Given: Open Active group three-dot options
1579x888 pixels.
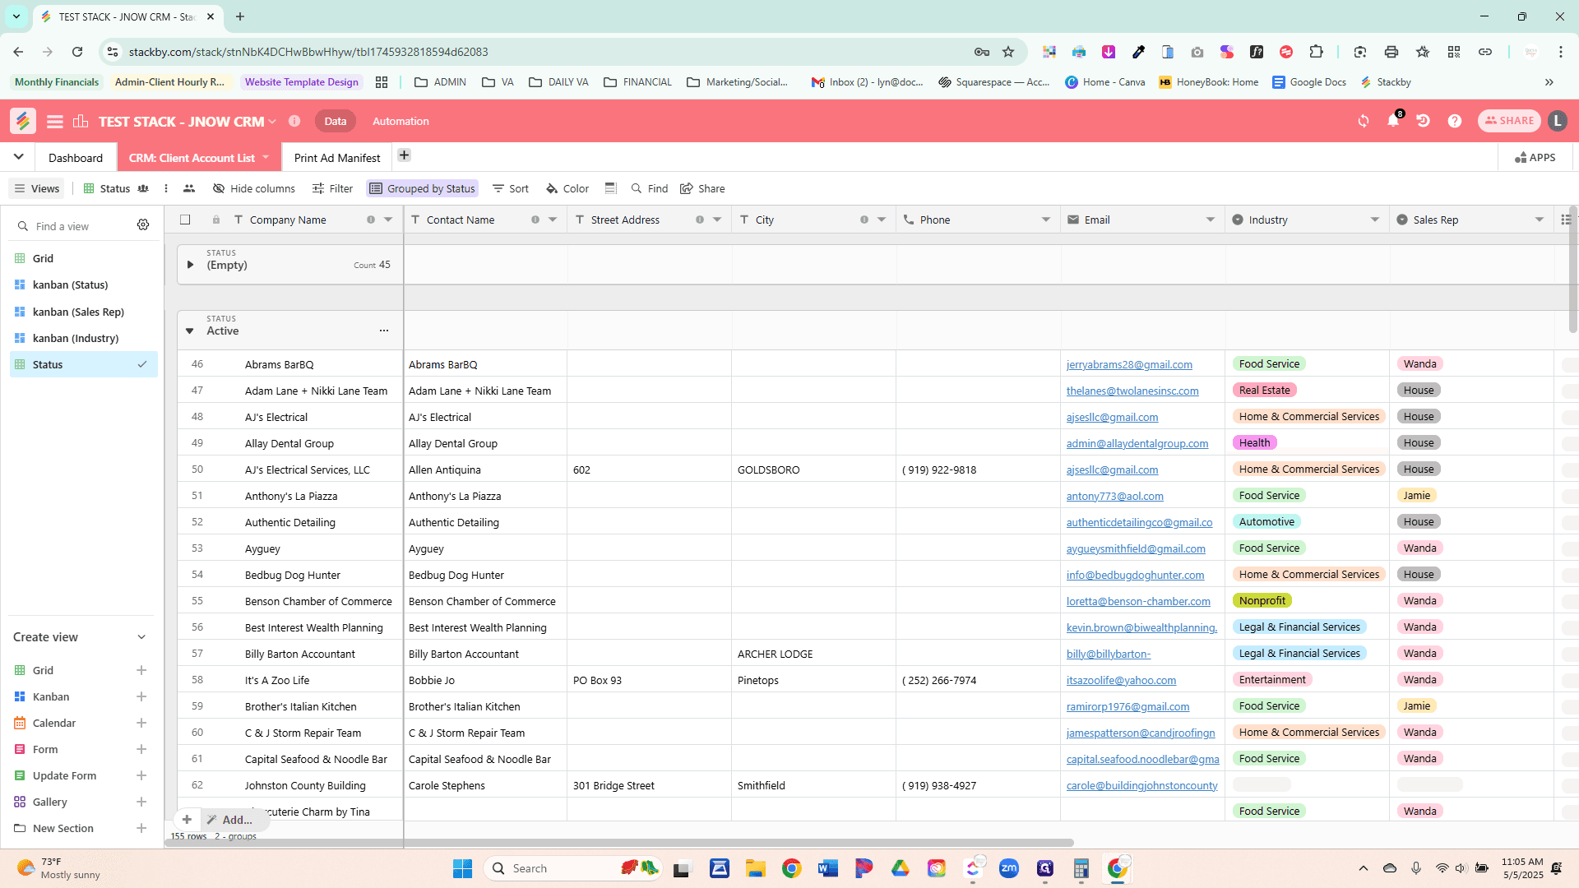Looking at the screenshot, I should point(384,331).
